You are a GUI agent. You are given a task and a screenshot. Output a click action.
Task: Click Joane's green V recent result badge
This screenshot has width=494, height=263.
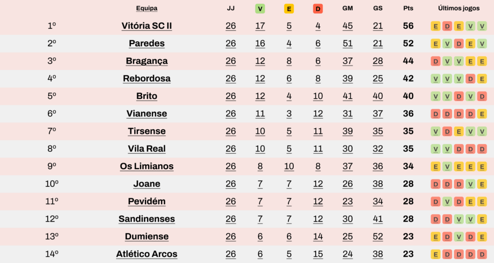click(470, 184)
